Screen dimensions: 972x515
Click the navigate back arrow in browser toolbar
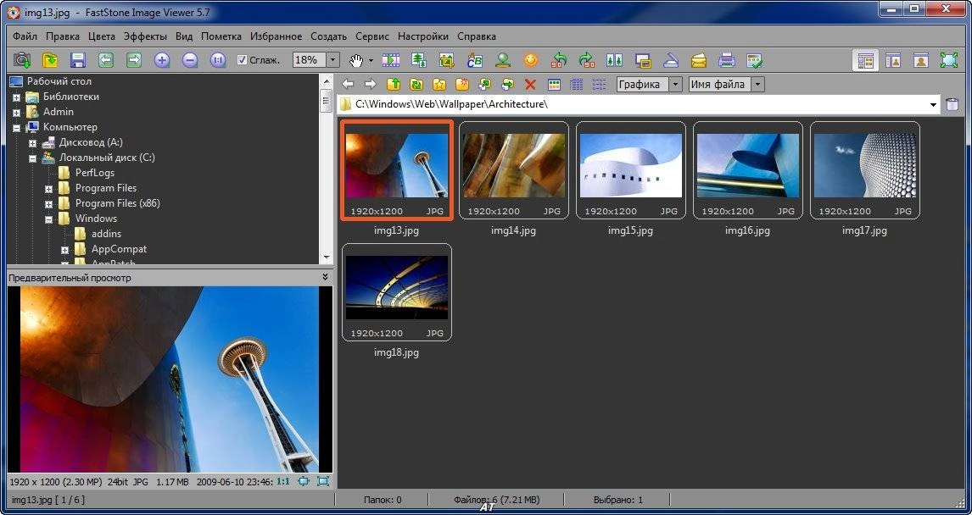[x=348, y=84]
